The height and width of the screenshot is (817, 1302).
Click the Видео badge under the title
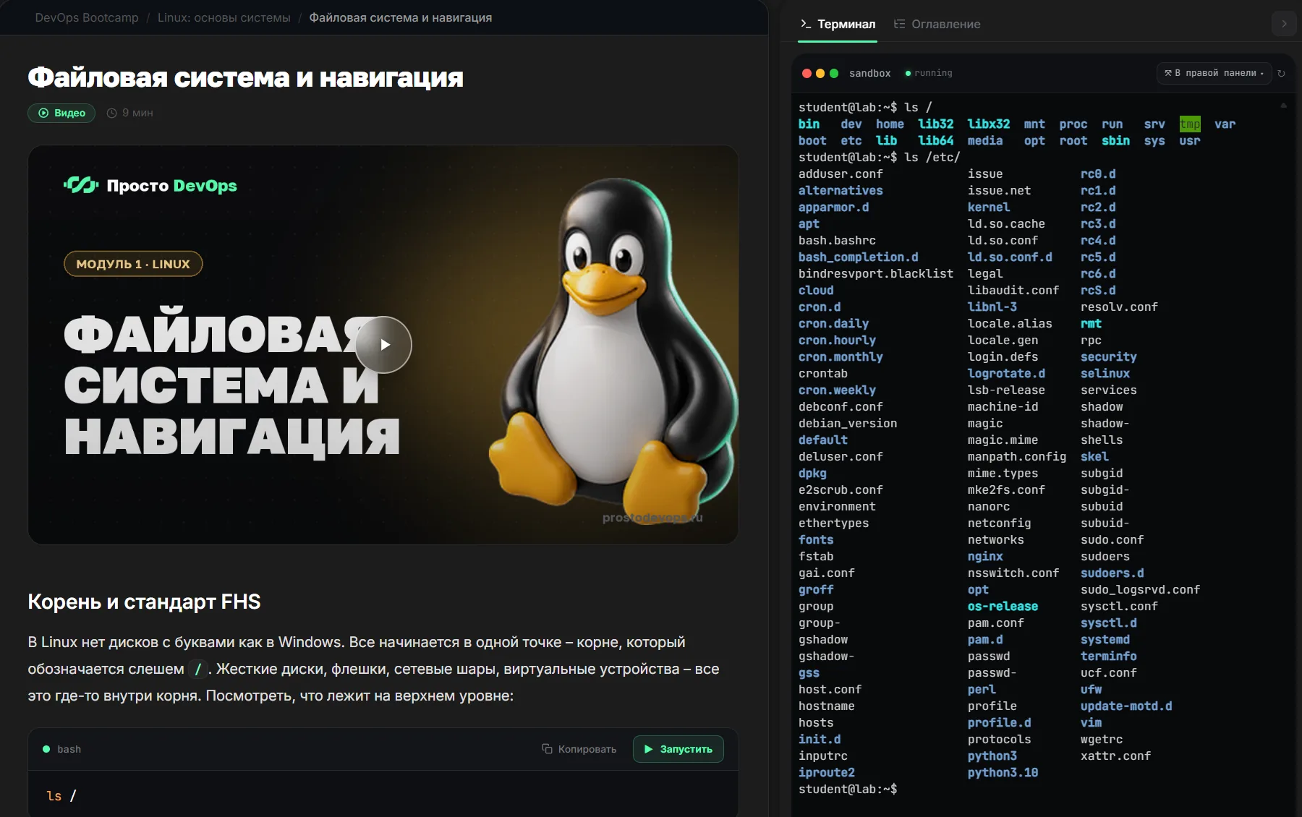pyautogui.click(x=61, y=113)
